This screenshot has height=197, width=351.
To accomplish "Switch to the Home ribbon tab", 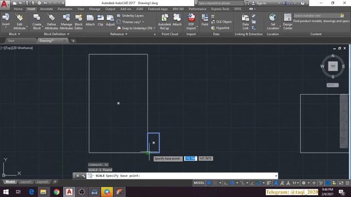I will tap(18, 9).
